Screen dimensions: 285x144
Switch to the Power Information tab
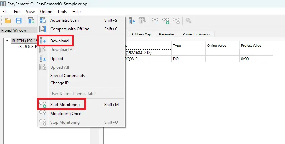[197, 34]
